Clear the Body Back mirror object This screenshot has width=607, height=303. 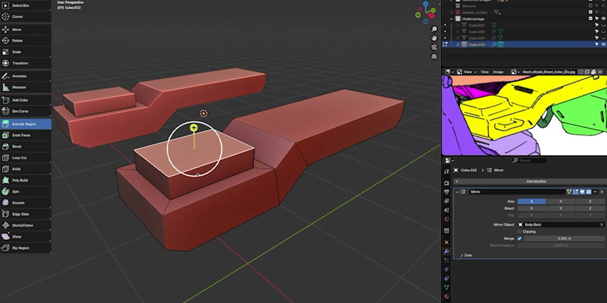click(601, 224)
